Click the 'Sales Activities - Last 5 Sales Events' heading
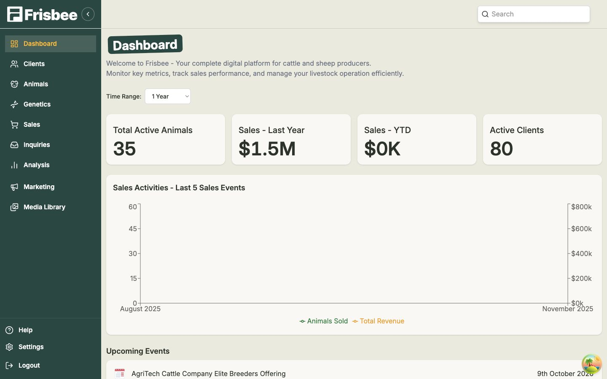 point(179,188)
